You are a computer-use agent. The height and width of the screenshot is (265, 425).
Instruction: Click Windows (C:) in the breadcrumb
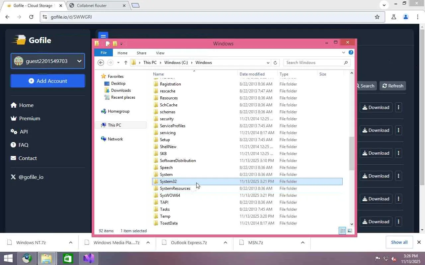coord(176,63)
